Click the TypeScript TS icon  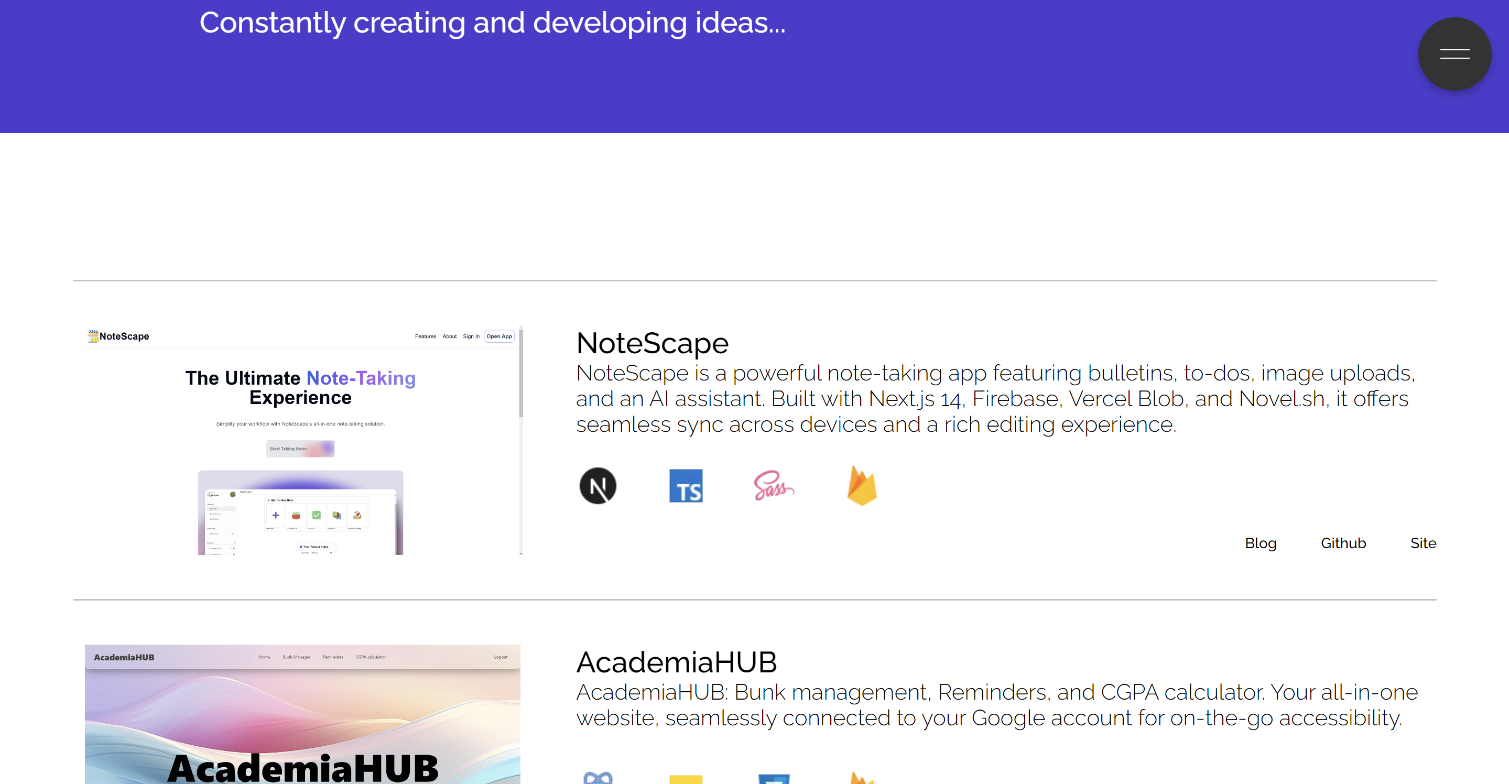tap(686, 485)
